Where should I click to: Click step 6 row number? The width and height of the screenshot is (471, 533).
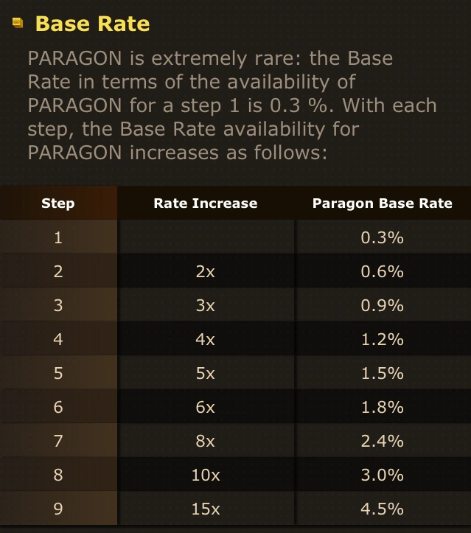(x=58, y=406)
